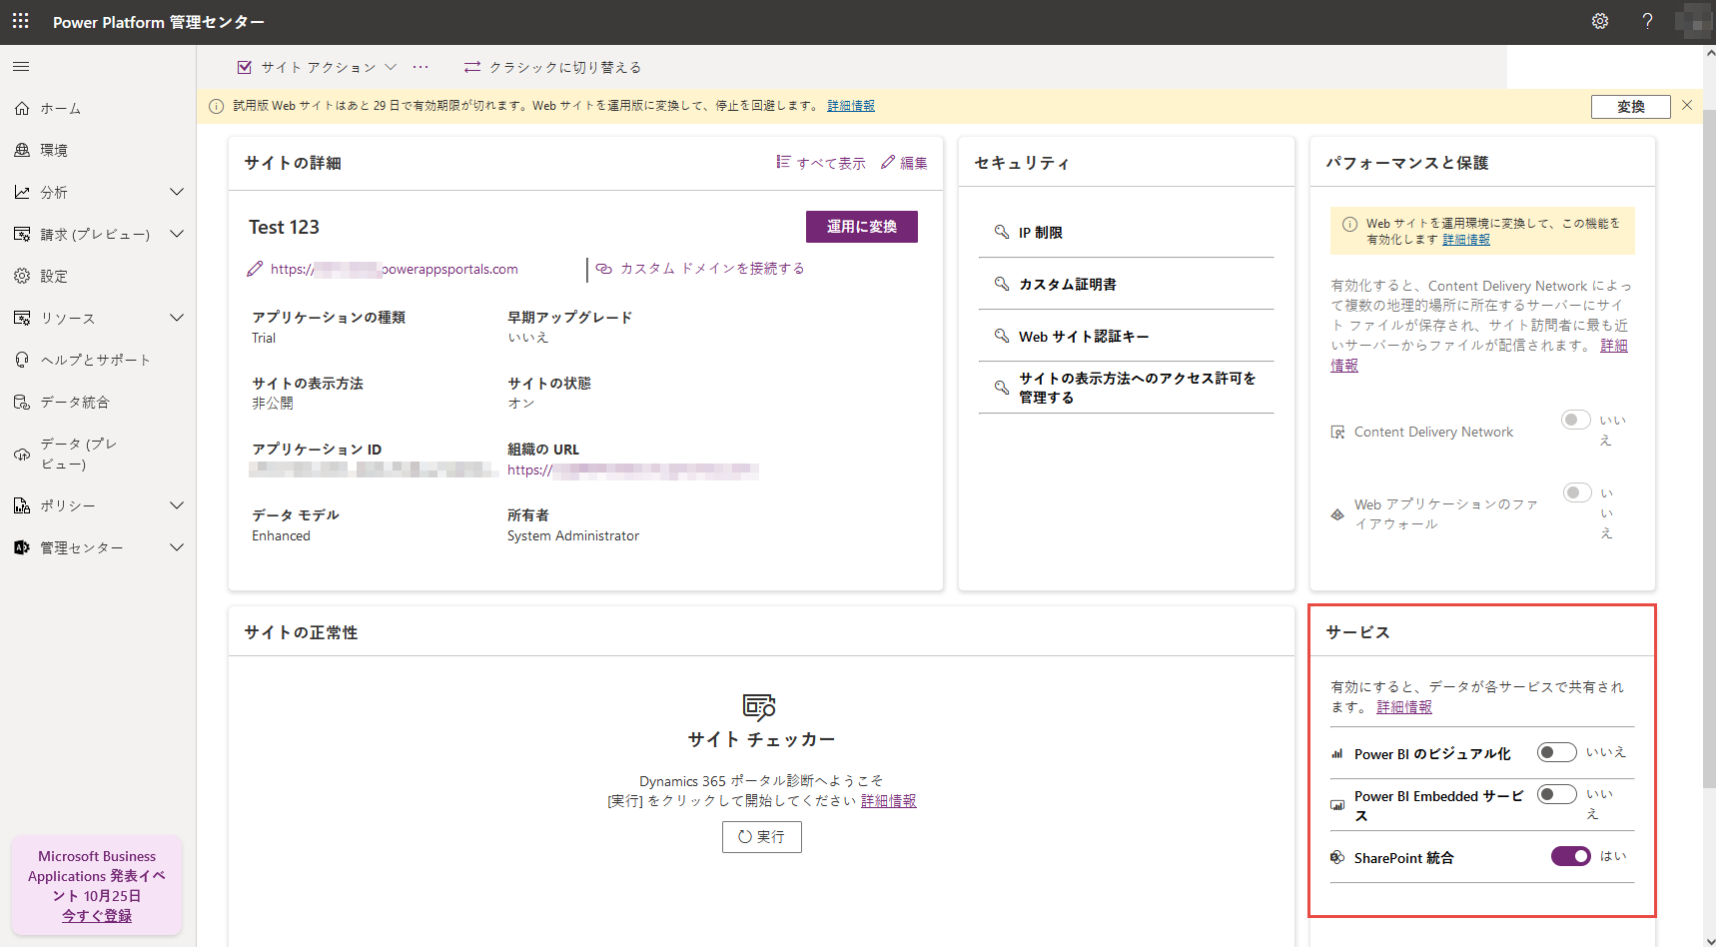1716x947 pixels.
Task: Click the データ統合 icon
Action: (22, 402)
